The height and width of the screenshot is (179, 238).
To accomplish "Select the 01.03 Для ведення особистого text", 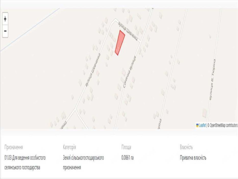I will point(25,158).
